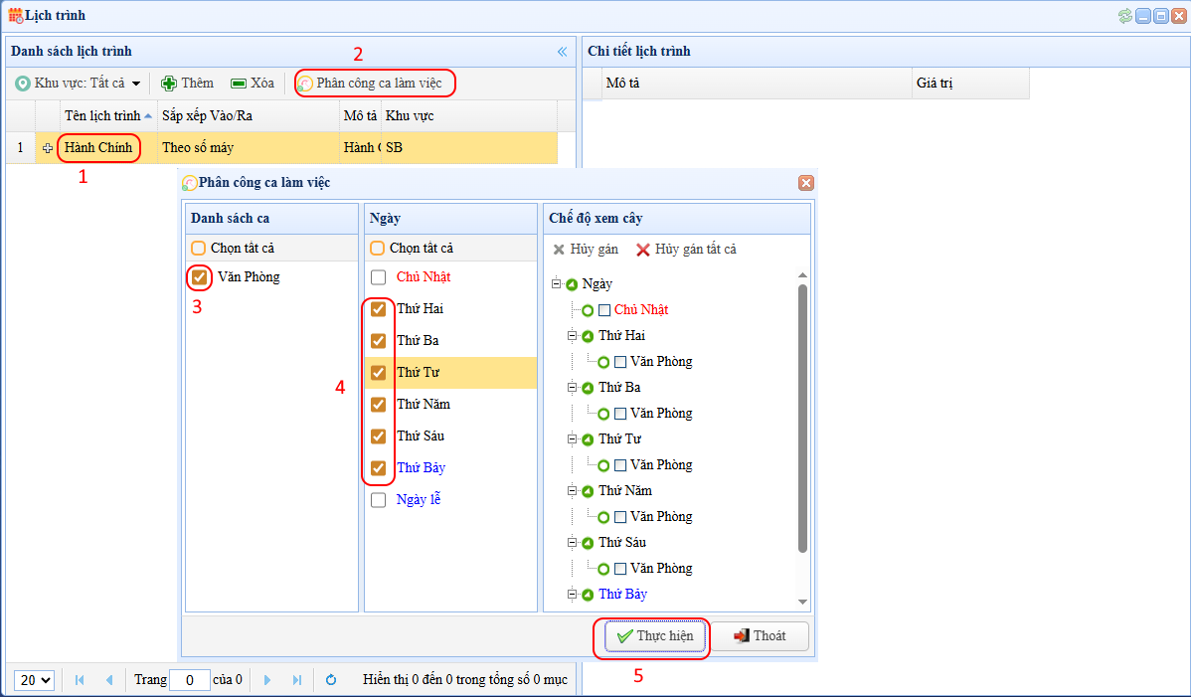Click the Thực hiện button
Image resolution: width=1191 pixels, height=697 pixels.
point(654,636)
